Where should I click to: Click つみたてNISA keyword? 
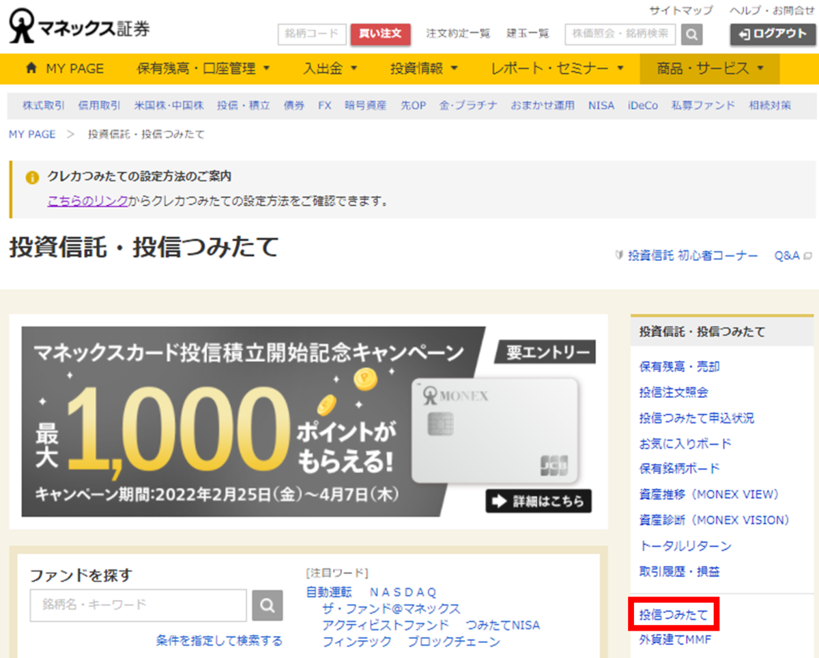[502, 625]
